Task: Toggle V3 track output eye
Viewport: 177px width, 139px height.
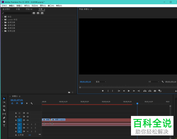Action: point(28,113)
